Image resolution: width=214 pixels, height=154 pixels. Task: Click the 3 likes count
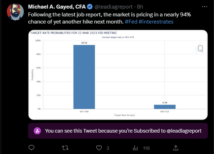(108, 148)
